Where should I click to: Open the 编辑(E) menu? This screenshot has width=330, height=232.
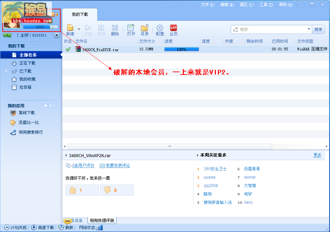click(x=227, y=5)
